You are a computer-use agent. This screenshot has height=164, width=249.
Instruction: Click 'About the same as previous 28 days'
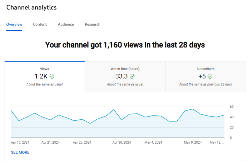[206, 84]
